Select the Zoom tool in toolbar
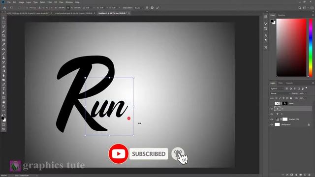This screenshot has height=177, width=315. (x=3, y=106)
